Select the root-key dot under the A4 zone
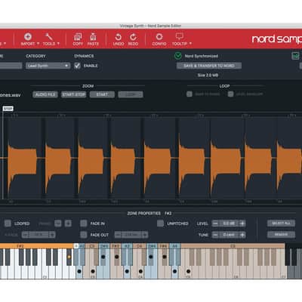Screen dimensions: 302x302 tap(174, 271)
